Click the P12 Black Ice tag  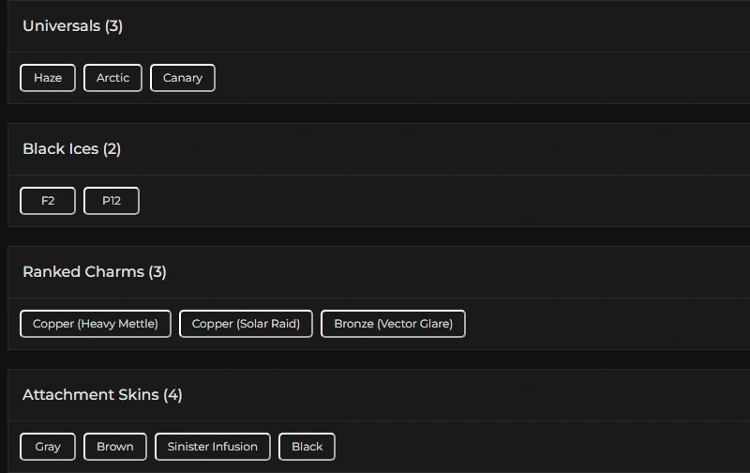[112, 201]
